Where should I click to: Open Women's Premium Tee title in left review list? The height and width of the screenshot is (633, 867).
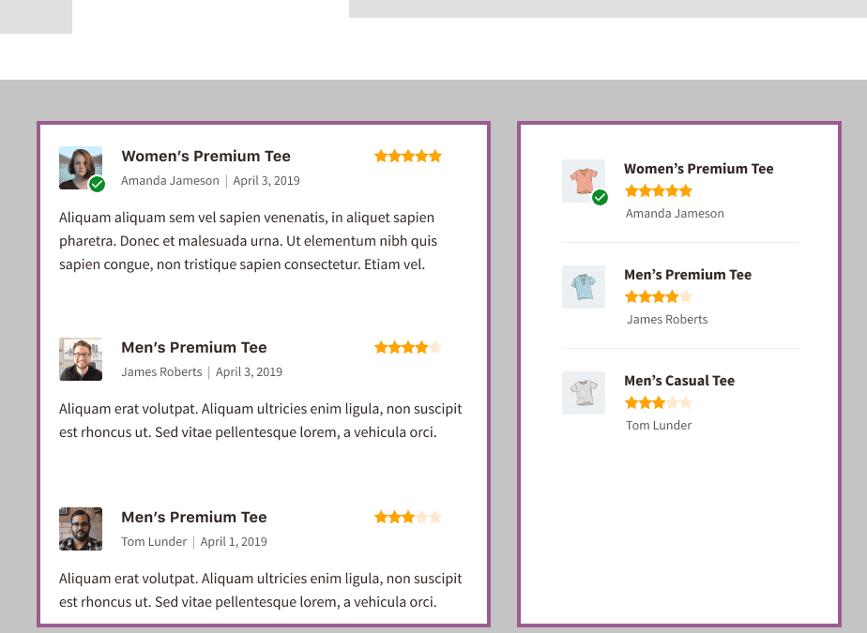click(205, 157)
